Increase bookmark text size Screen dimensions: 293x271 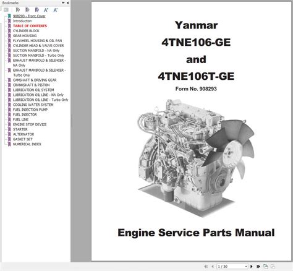46,10
